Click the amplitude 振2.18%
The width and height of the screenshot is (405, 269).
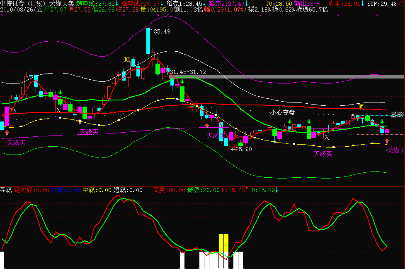coord(259,10)
